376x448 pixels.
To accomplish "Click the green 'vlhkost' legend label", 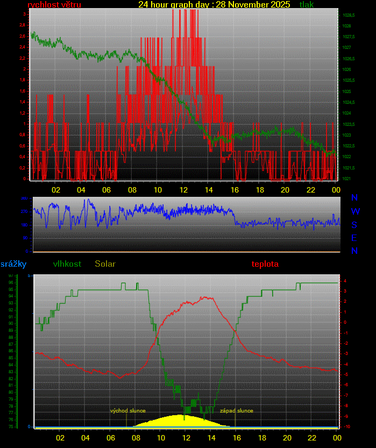I will click(67, 264).
